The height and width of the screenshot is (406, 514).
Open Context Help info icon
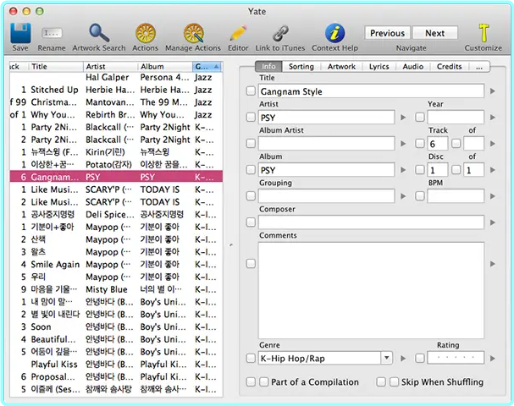(334, 33)
